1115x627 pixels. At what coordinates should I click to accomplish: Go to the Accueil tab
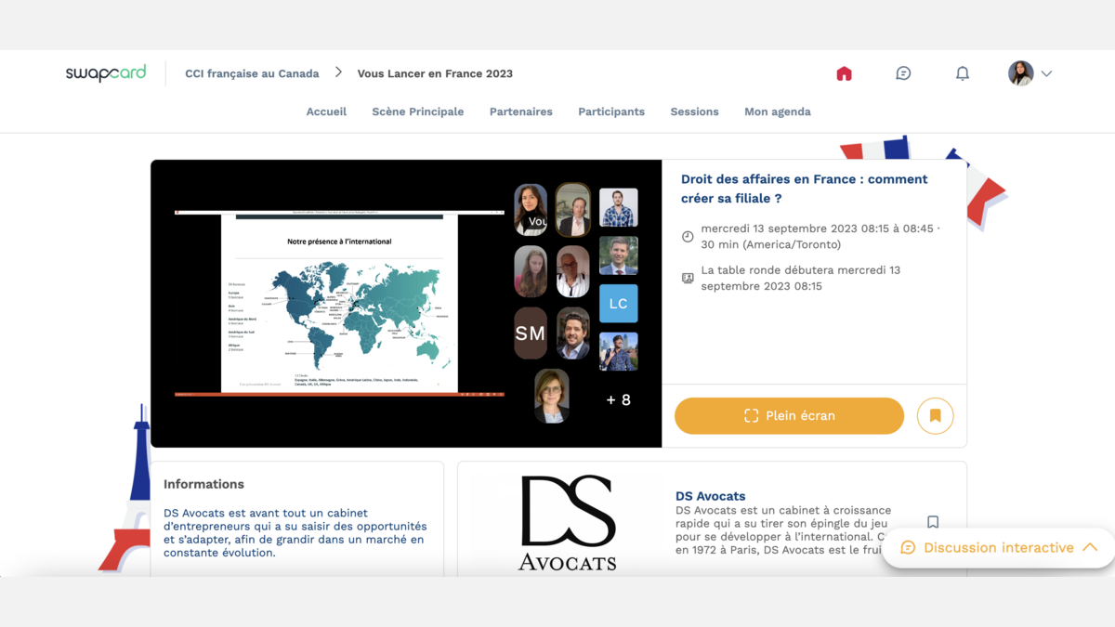pyautogui.click(x=326, y=111)
